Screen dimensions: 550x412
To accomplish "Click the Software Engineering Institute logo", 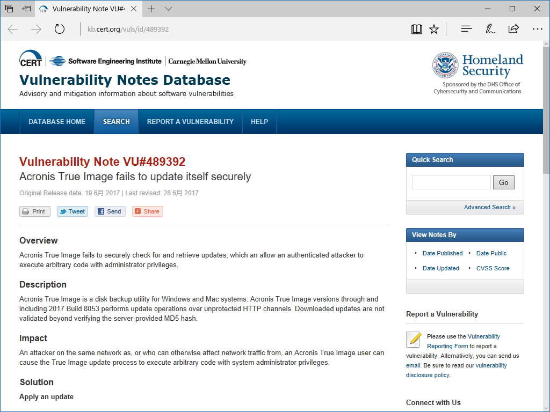I will click(105, 61).
